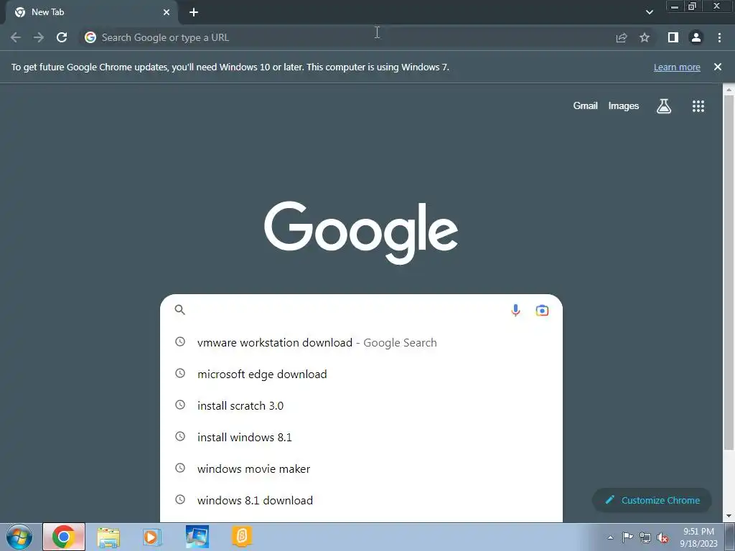The image size is (735, 551).
Task: Open the Search Labs flask icon
Action: click(664, 106)
